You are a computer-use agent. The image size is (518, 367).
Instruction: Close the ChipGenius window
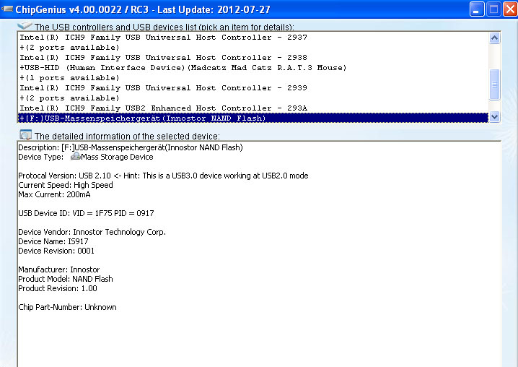click(x=510, y=9)
